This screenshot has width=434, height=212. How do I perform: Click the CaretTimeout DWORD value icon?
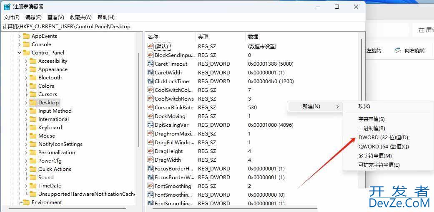[x=150, y=64]
